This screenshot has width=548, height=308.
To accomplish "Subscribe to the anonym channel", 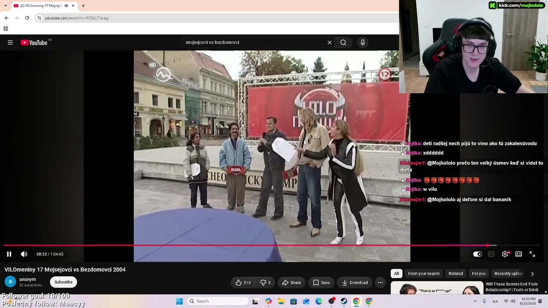I will [x=63, y=282].
